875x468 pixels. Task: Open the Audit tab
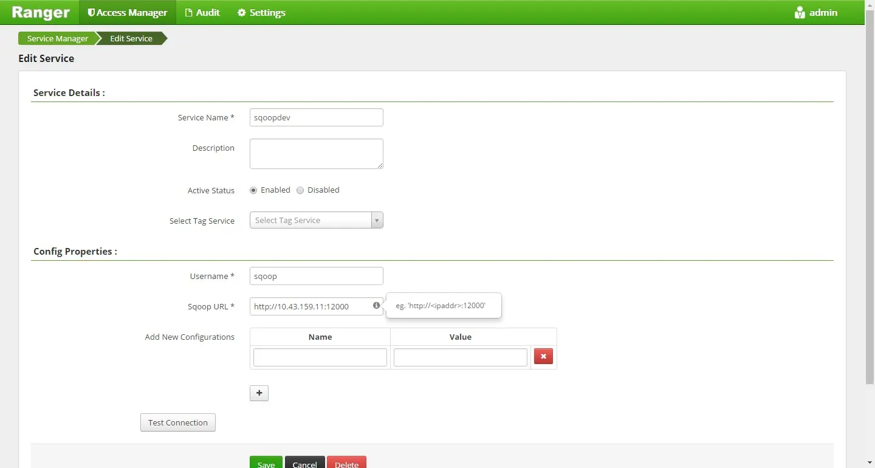202,12
